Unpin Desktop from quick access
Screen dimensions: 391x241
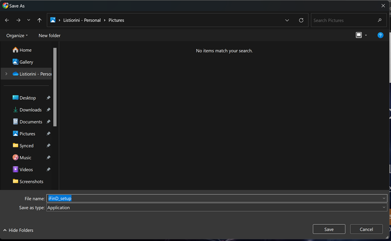(x=48, y=98)
